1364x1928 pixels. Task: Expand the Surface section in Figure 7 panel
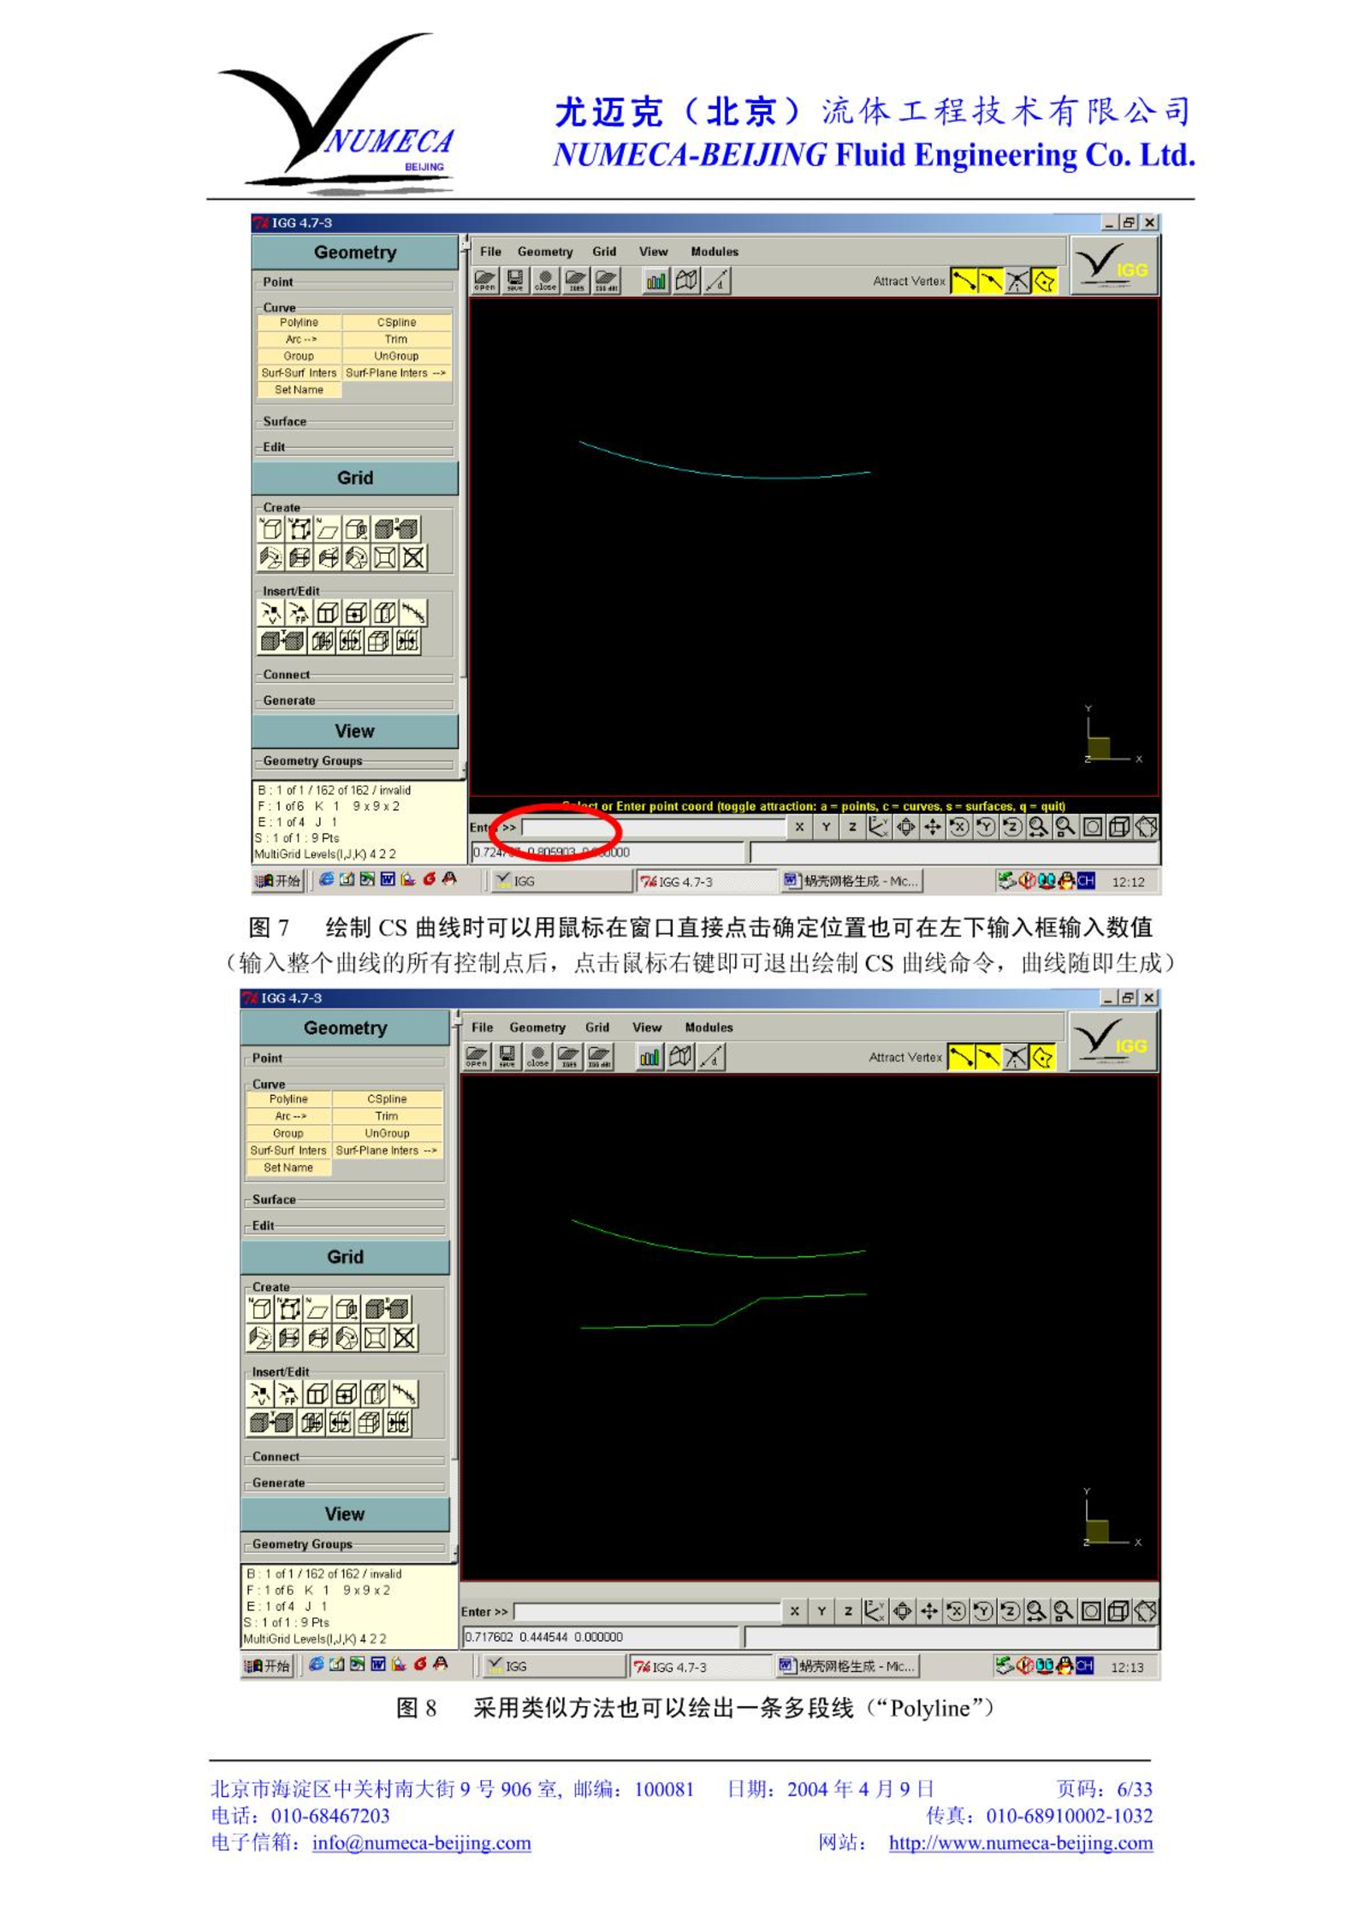pyautogui.click(x=284, y=421)
